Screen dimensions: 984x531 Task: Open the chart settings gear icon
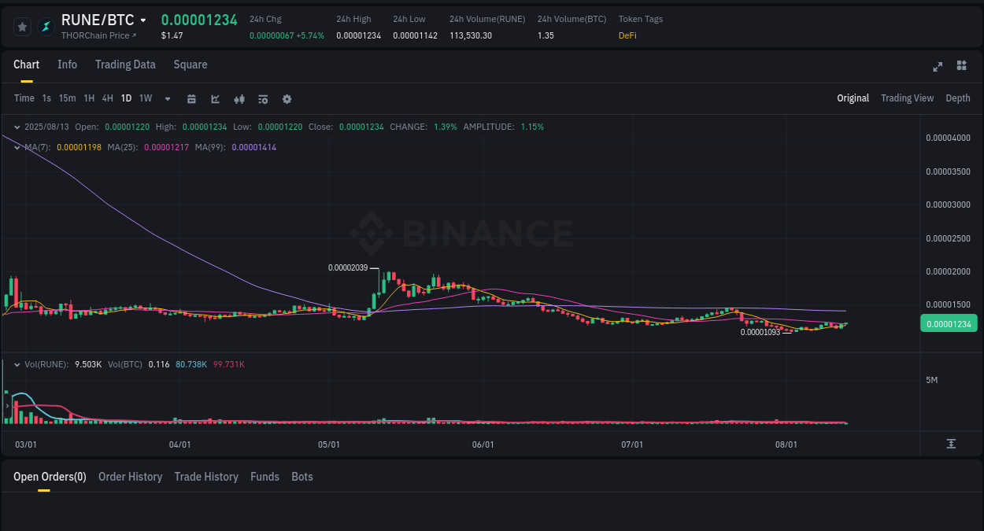click(287, 99)
